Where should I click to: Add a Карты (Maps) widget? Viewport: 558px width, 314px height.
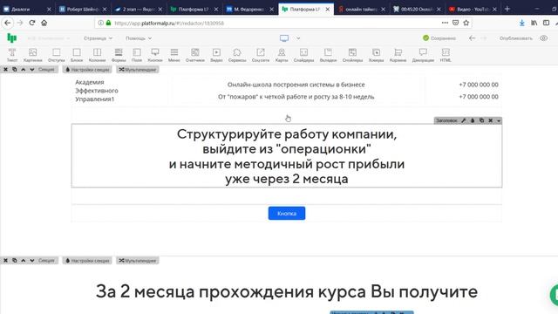pyautogui.click(x=282, y=55)
